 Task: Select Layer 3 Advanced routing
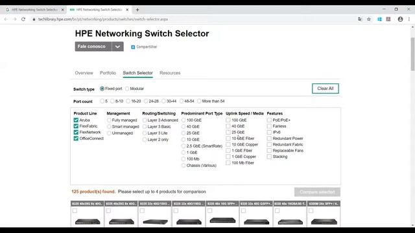tap(145, 120)
